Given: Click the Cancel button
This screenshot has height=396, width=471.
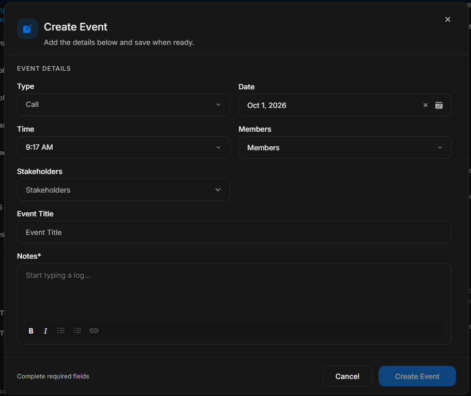Looking at the screenshot, I should 347,376.
